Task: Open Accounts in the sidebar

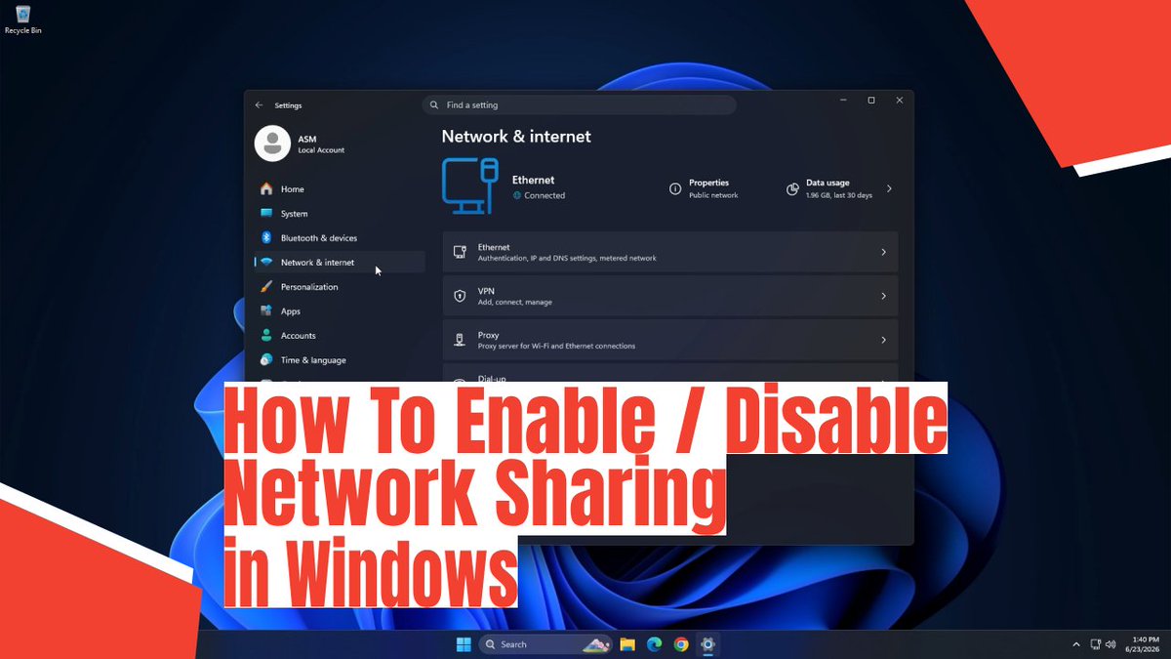Action: click(x=339, y=336)
